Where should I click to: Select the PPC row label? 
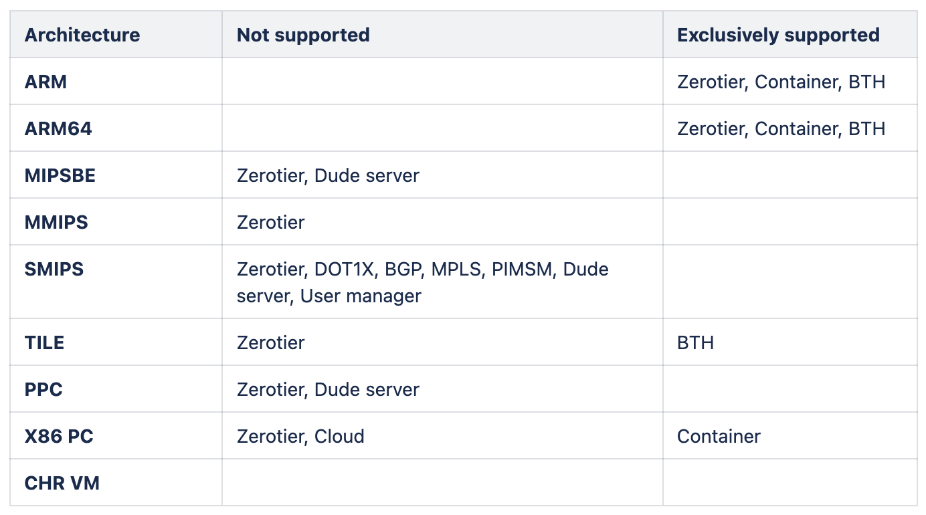pyautogui.click(x=43, y=389)
